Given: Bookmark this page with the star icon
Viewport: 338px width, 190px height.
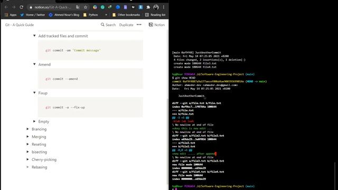Looking at the screenshot, I should (x=86, y=7).
